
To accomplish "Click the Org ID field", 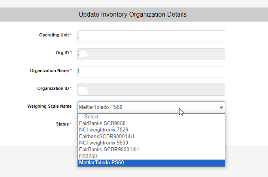I will 151,54.
